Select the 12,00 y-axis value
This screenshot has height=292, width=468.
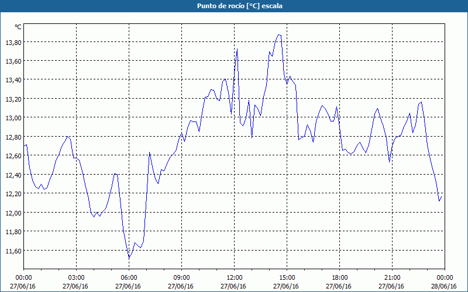(x=13, y=213)
